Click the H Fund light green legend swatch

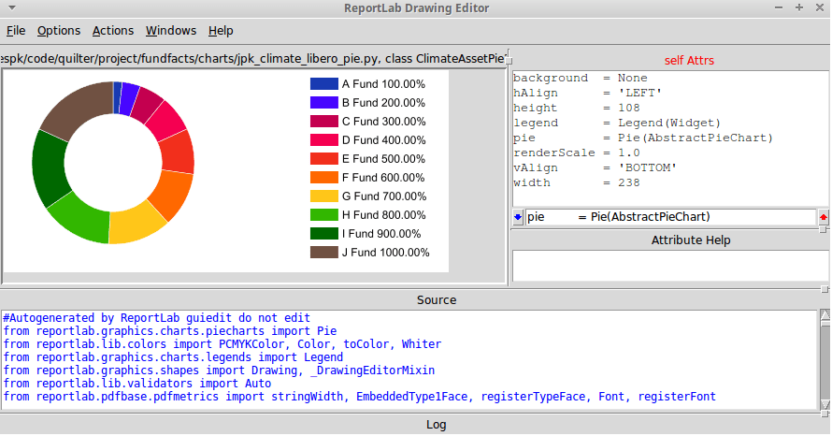[x=324, y=214]
